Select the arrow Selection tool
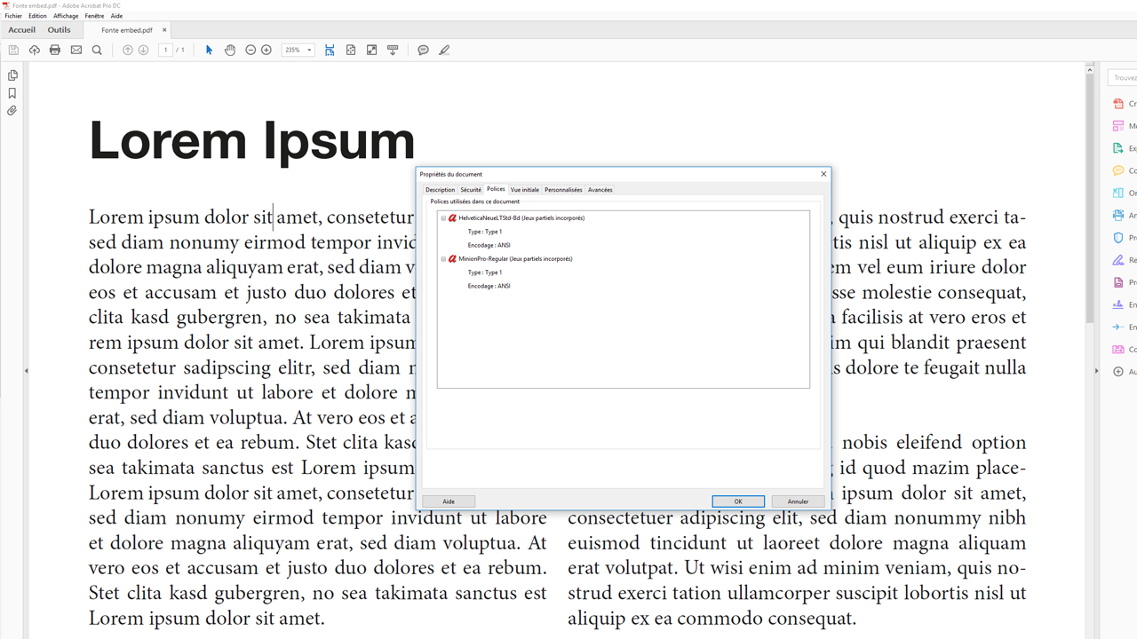 click(x=210, y=51)
